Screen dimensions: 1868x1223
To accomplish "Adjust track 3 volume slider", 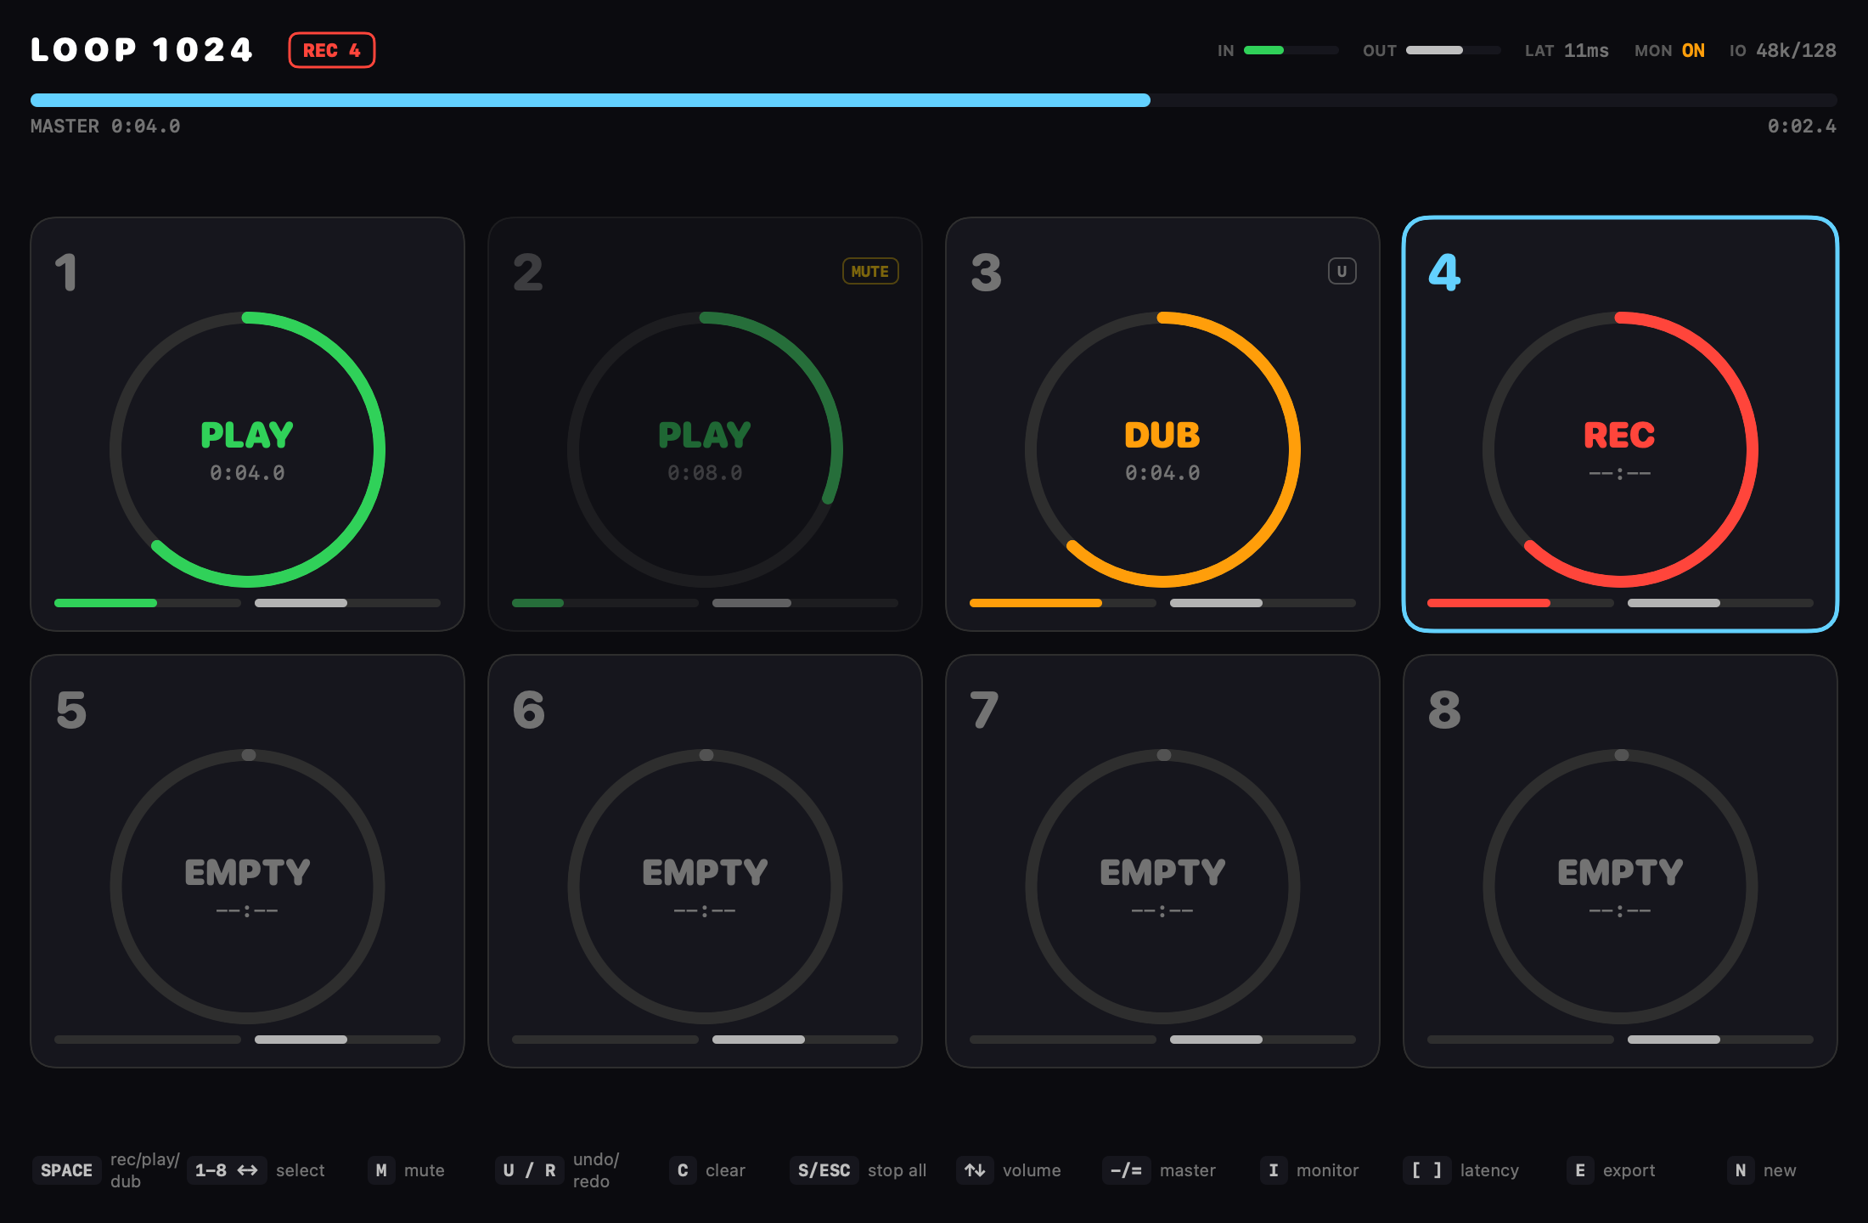I will [x=1263, y=603].
